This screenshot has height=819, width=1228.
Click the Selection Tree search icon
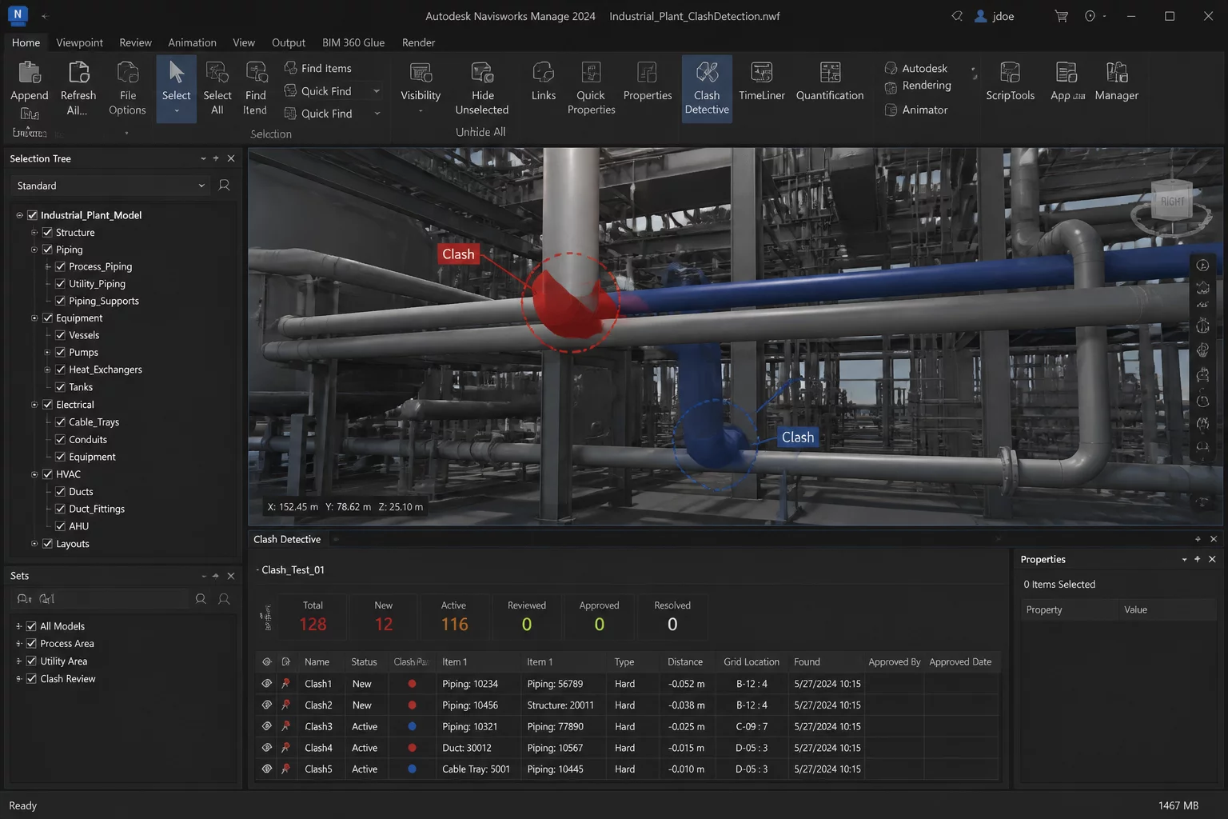click(225, 186)
